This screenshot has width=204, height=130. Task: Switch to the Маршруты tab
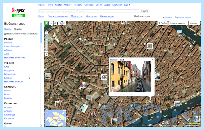(x=76, y=16)
